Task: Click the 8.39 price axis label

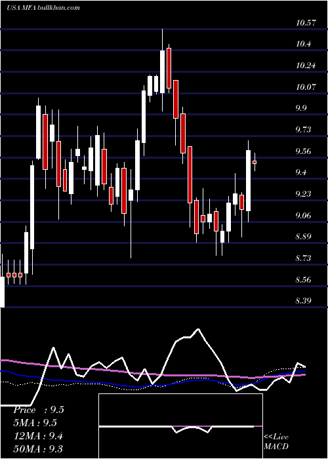Action: pyautogui.click(x=303, y=301)
